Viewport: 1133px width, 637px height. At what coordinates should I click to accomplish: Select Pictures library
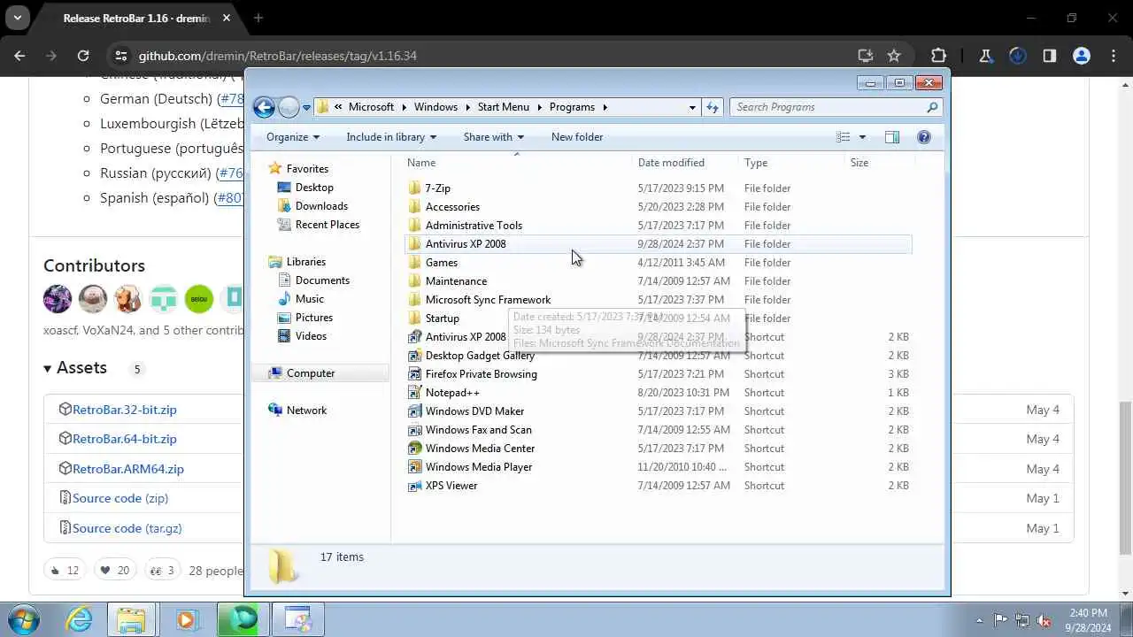point(314,318)
